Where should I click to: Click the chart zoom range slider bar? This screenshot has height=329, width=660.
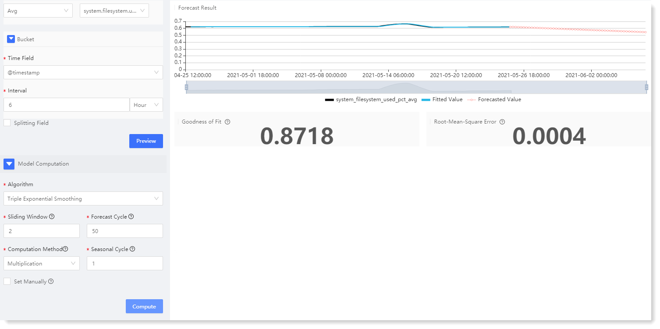point(416,87)
